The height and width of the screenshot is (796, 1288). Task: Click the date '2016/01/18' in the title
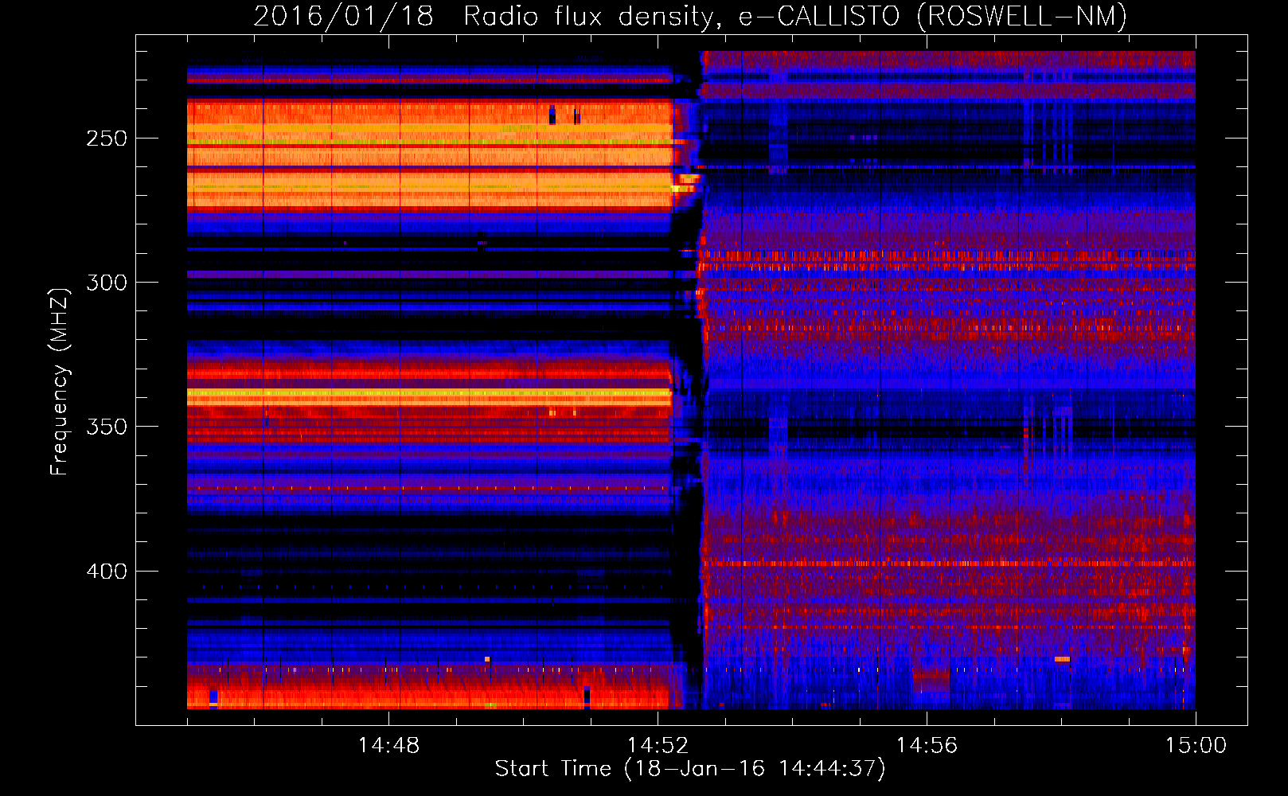pos(343,16)
